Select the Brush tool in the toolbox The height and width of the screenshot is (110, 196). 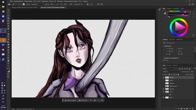[x=8, y=31]
